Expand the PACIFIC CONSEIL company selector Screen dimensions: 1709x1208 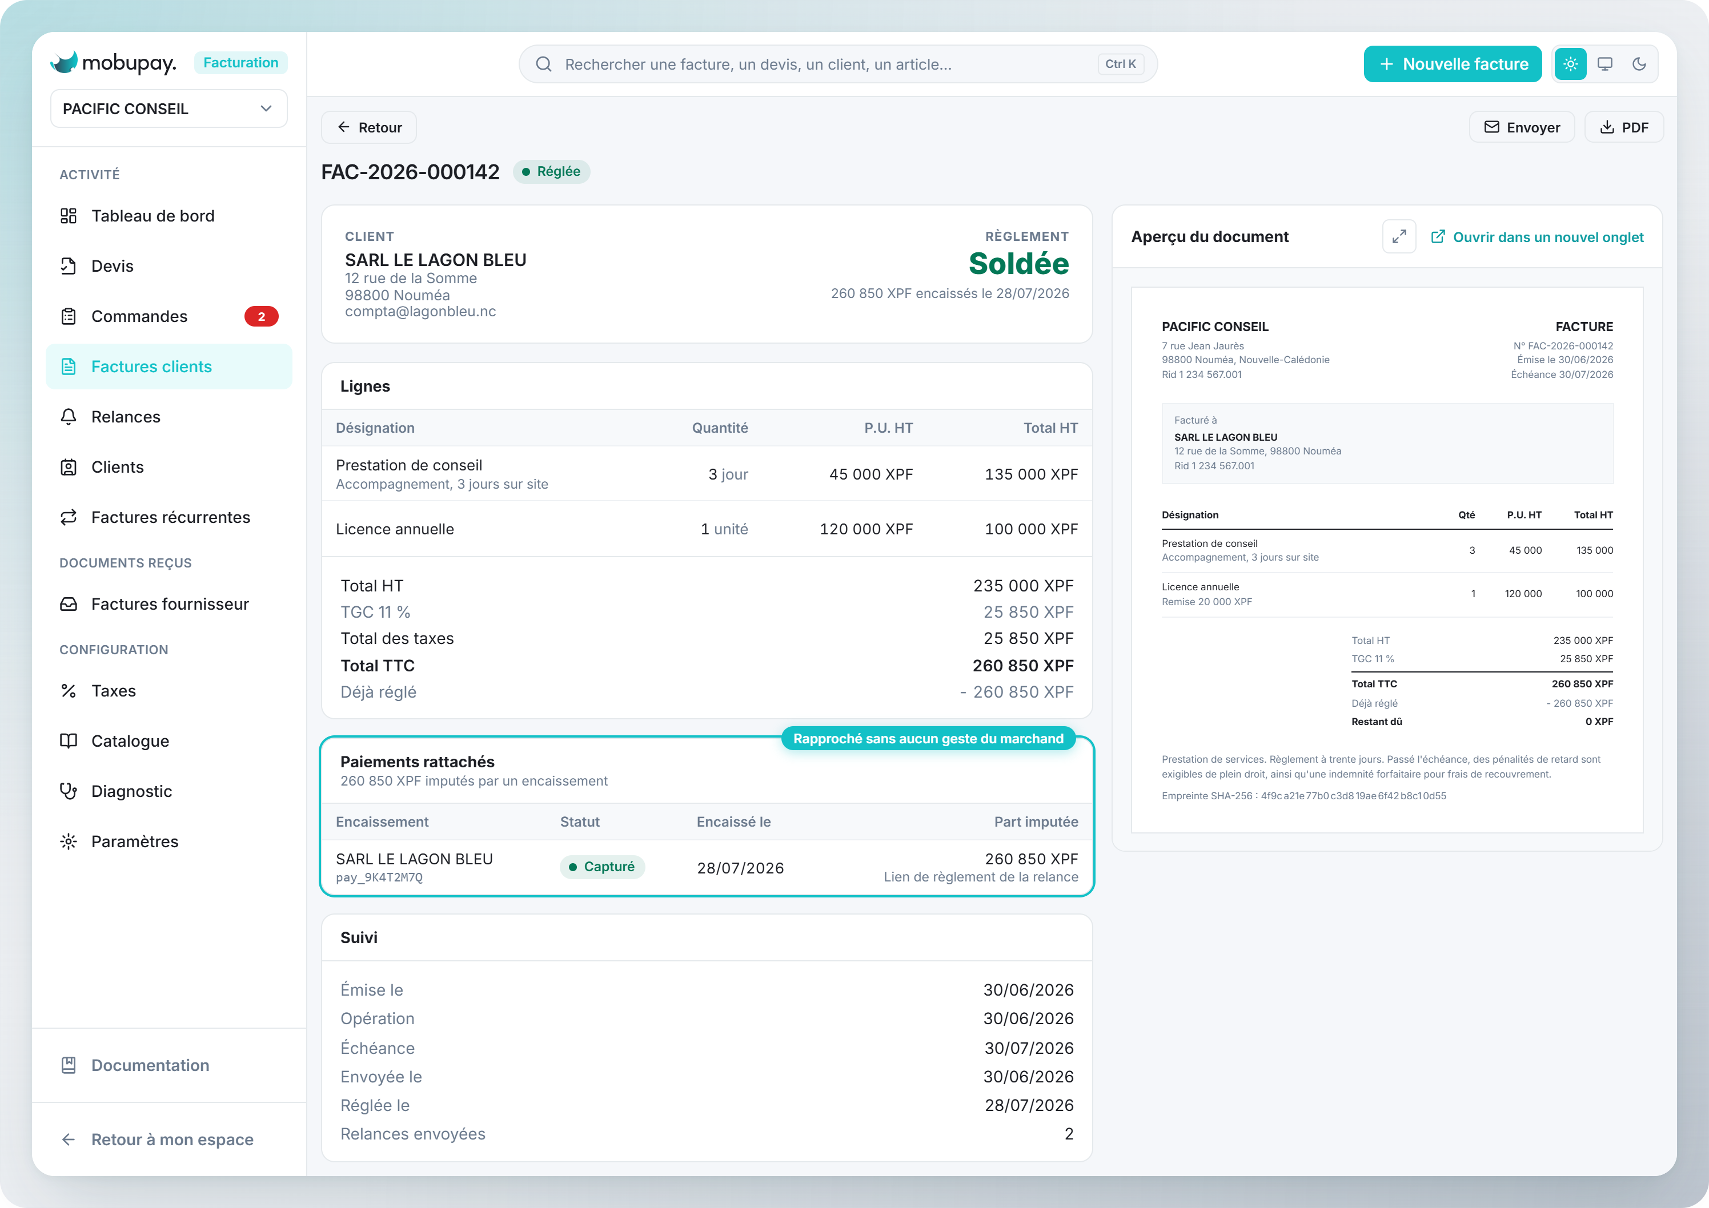tap(169, 108)
